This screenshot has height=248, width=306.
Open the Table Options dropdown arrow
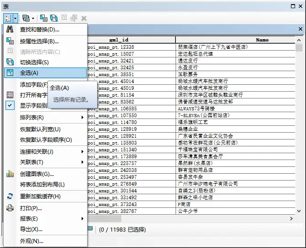[x=15, y=18]
